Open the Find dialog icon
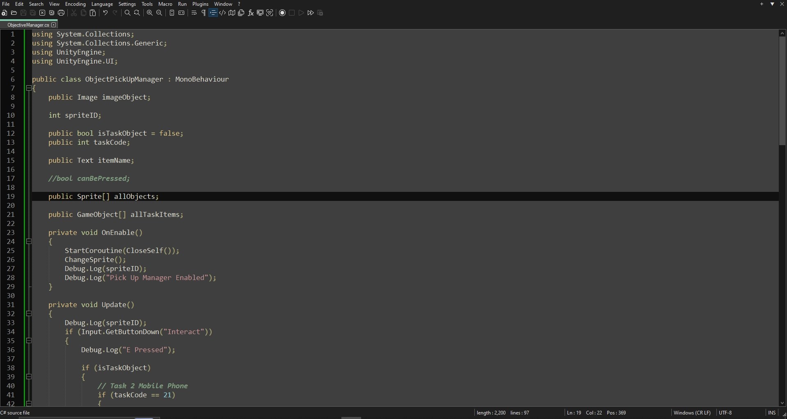Viewport: 787px width, 419px height. tap(128, 13)
